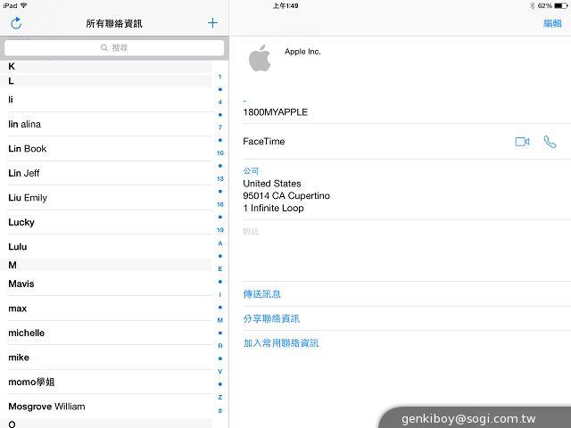Jump to index letter E
The width and height of the screenshot is (571, 428).
(220, 269)
